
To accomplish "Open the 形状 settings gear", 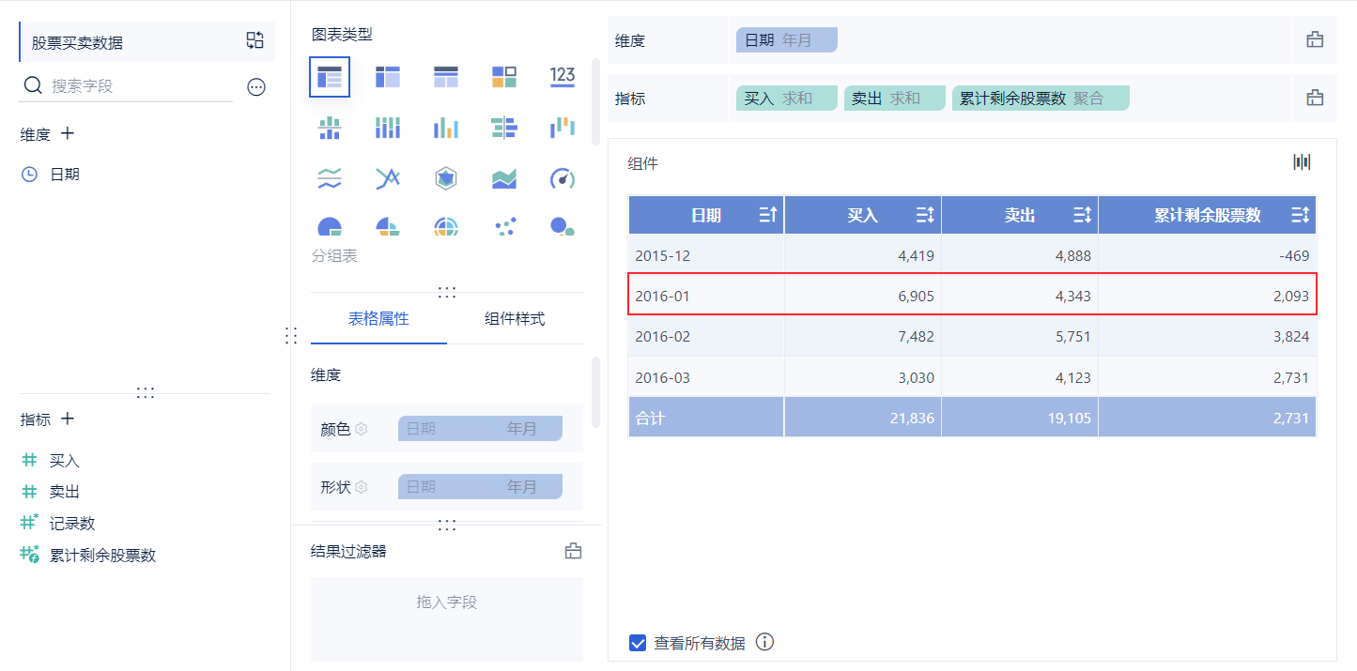I will click(x=361, y=487).
